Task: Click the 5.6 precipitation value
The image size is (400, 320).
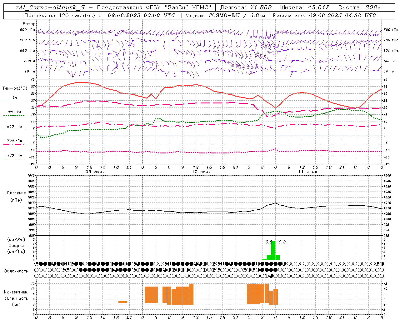Action: pos(268,242)
